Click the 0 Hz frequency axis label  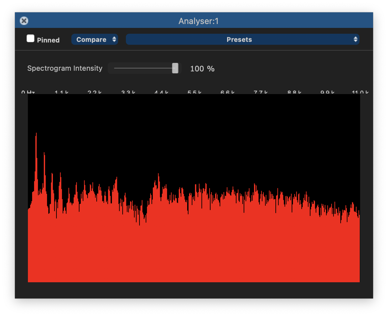coord(28,92)
